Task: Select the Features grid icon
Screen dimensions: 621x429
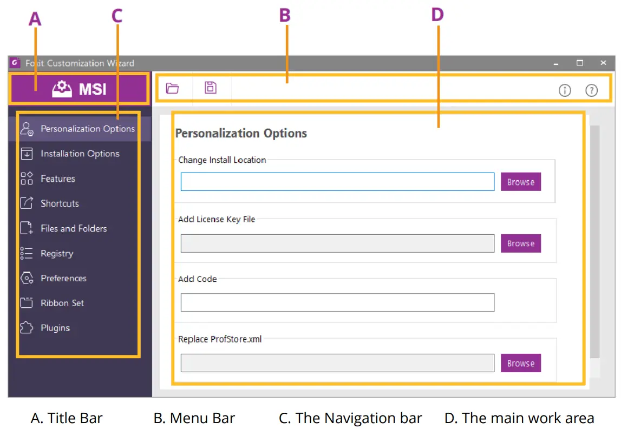Action: [27, 179]
